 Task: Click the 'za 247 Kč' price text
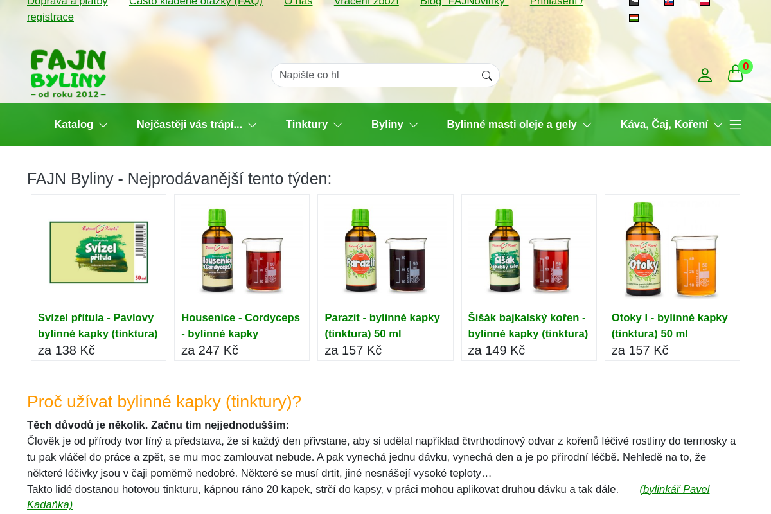click(x=209, y=350)
